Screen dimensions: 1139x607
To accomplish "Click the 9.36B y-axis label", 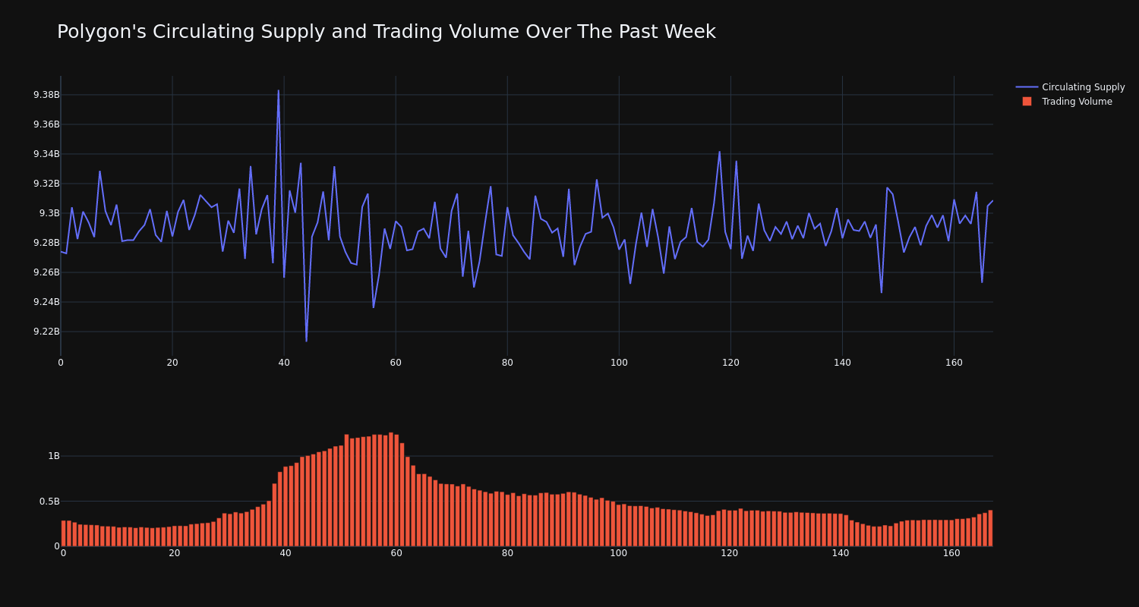I will [x=46, y=124].
